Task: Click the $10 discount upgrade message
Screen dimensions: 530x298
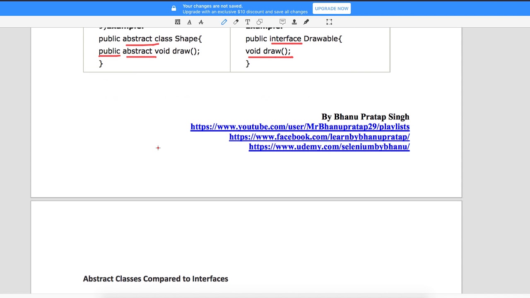Action: [245, 12]
